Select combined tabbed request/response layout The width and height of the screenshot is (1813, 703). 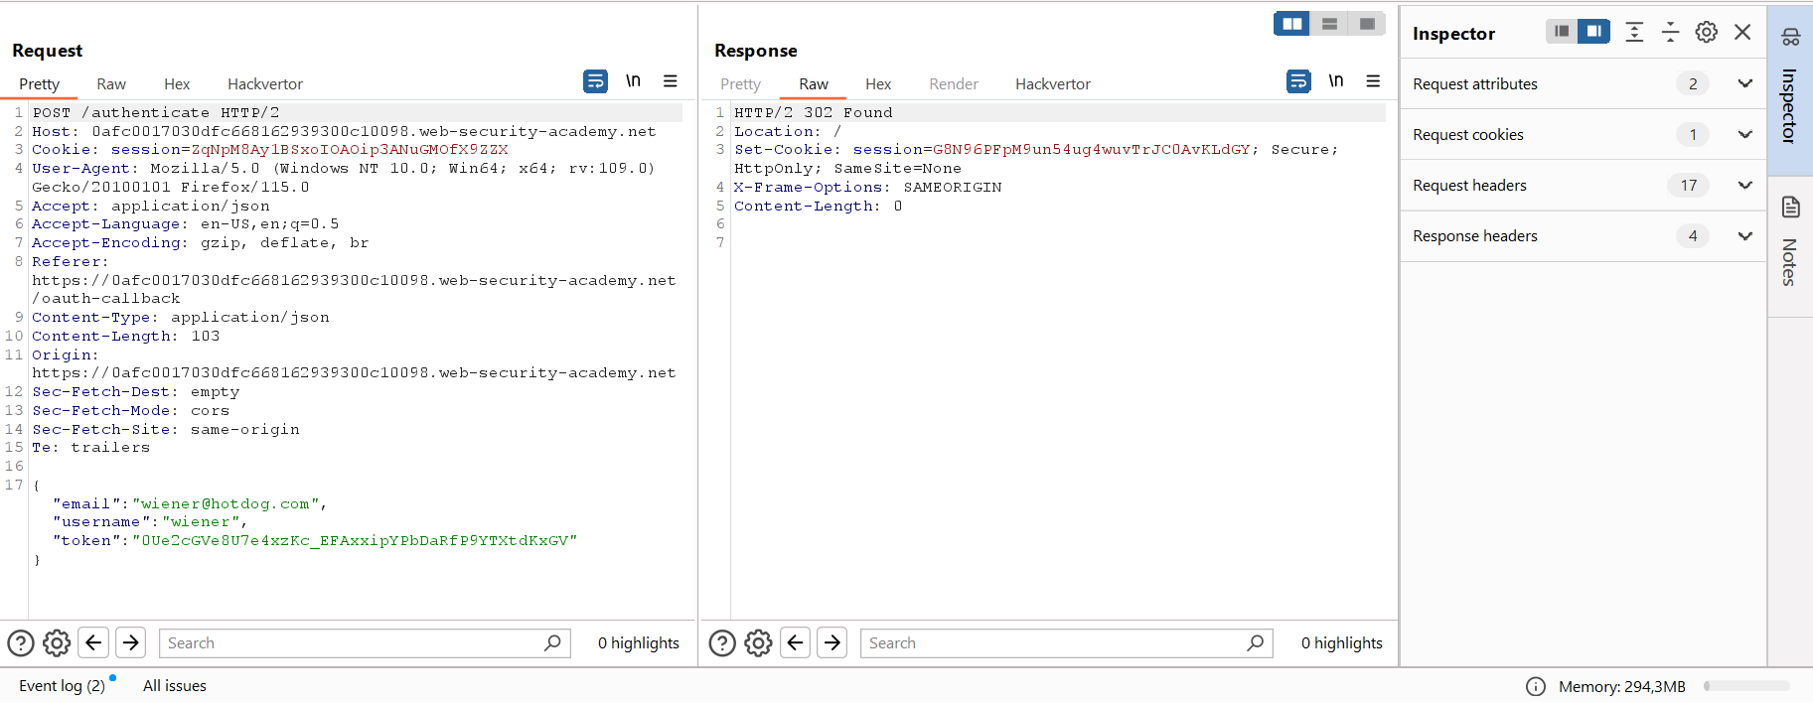click(x=1367, y=24)
